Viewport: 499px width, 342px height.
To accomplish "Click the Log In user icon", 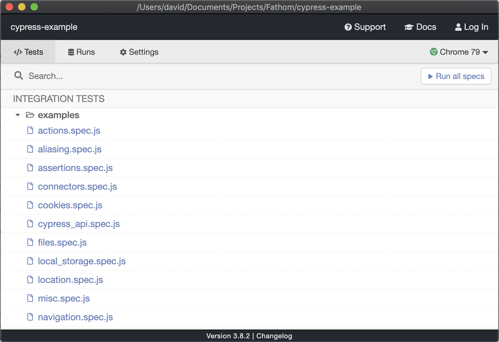I will pos(458,27).
